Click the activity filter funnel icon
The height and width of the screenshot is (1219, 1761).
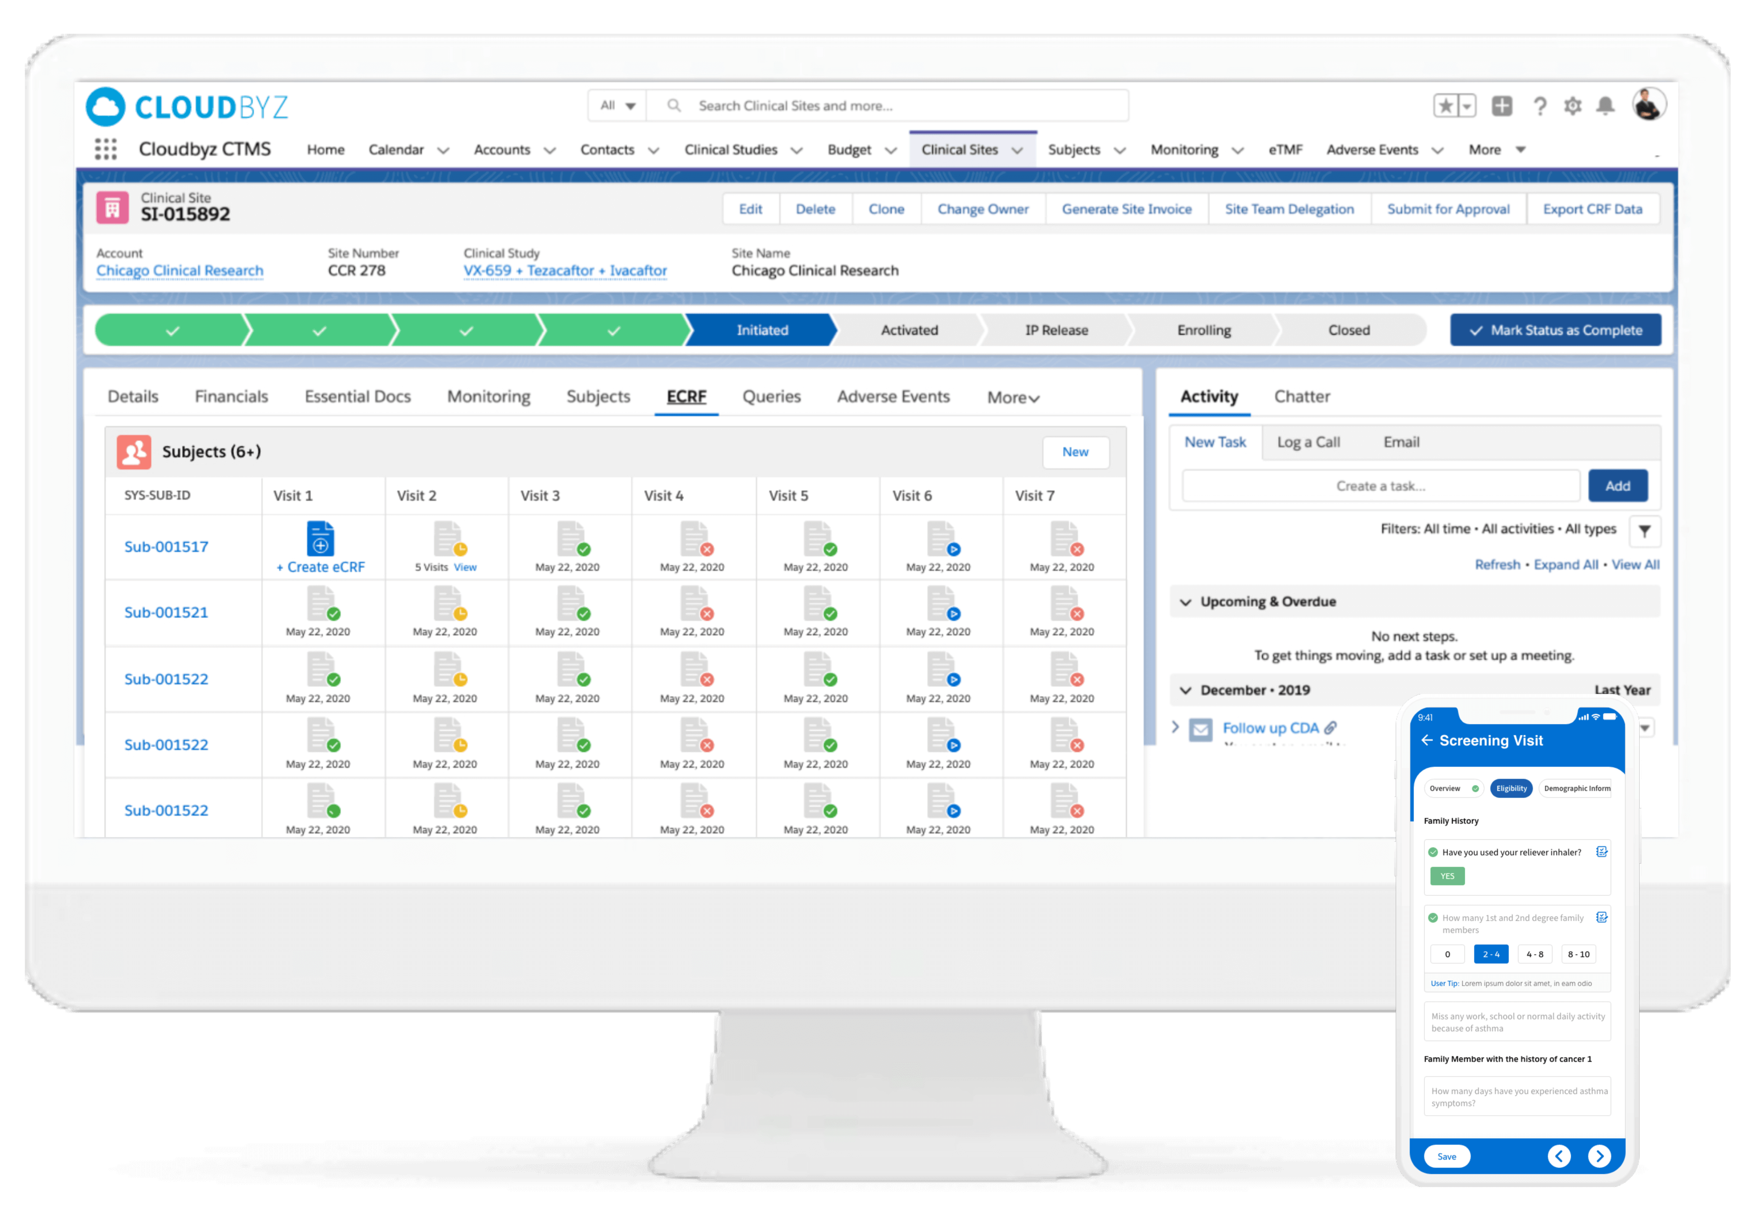click(x=1644, y=530)
